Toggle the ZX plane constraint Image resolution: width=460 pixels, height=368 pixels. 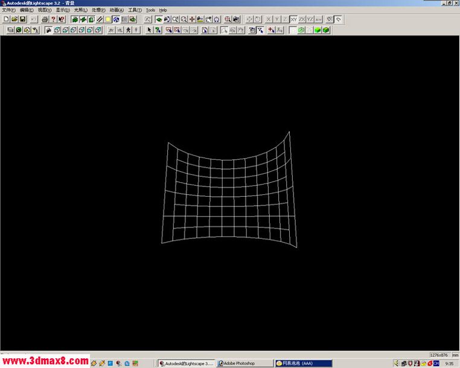tap(302, 19)
